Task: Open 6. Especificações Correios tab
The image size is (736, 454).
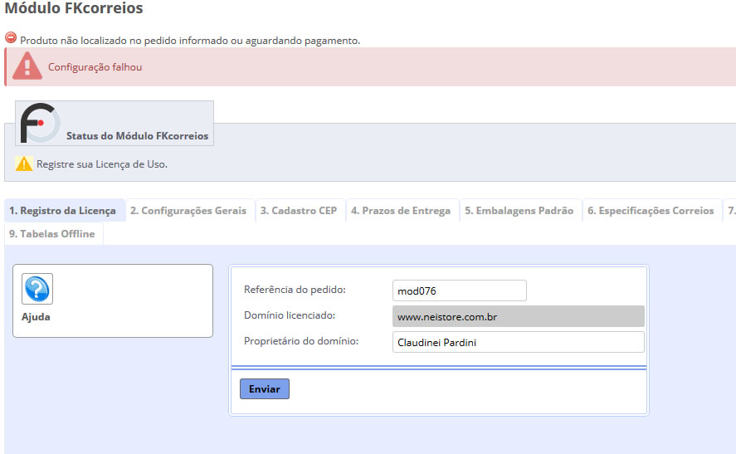Action: click(652, 210)
